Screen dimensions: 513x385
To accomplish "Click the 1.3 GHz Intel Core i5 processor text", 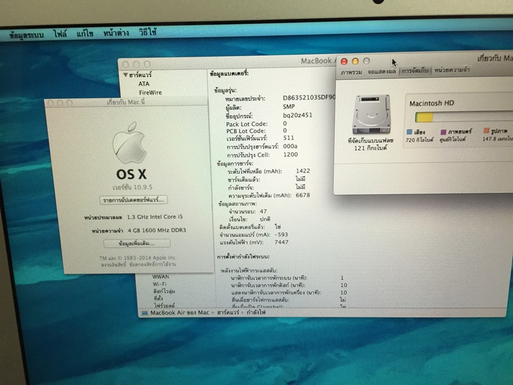I will click(155, 217).
